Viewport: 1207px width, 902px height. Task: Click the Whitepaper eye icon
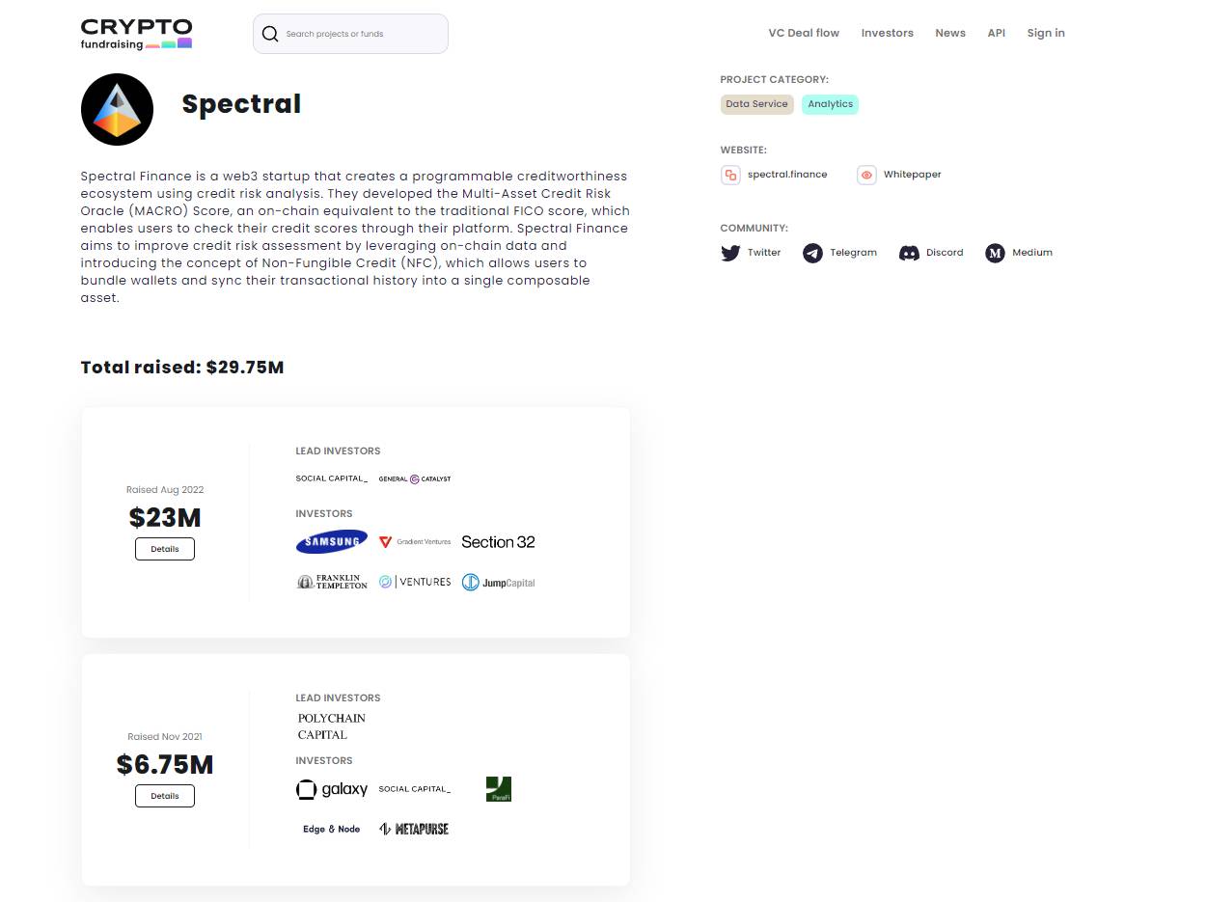(866, 175)
